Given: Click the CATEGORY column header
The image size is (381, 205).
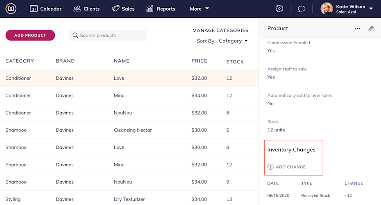Looking at the screenshot, I should click(20, 61).
